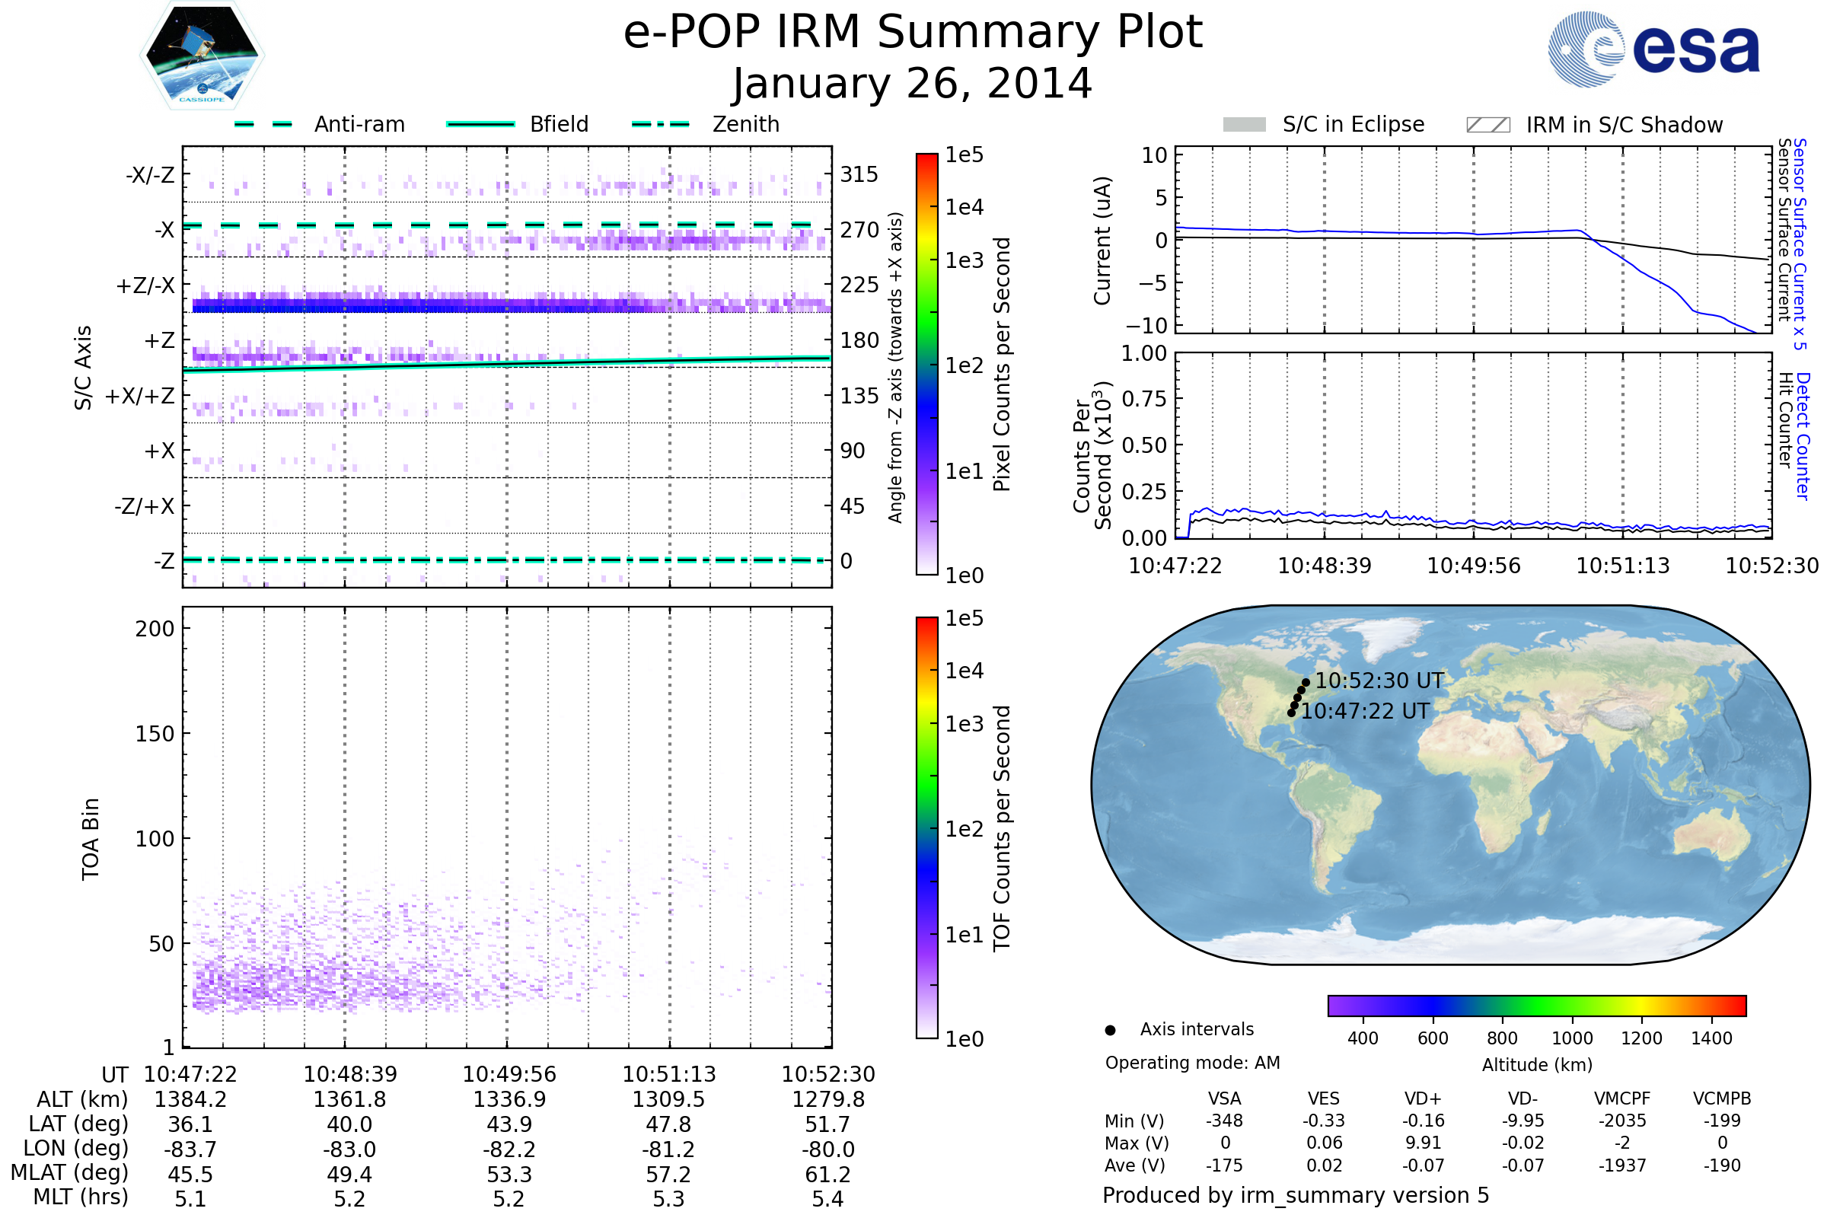
Task: Click the TOF Counts per Second colorbar
Action: pos(926,827)
